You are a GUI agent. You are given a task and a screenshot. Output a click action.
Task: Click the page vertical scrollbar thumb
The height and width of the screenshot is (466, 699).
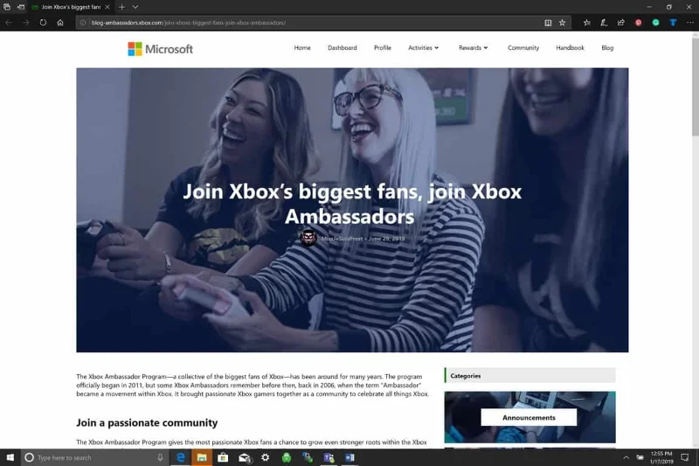click(x=695, y=87)
